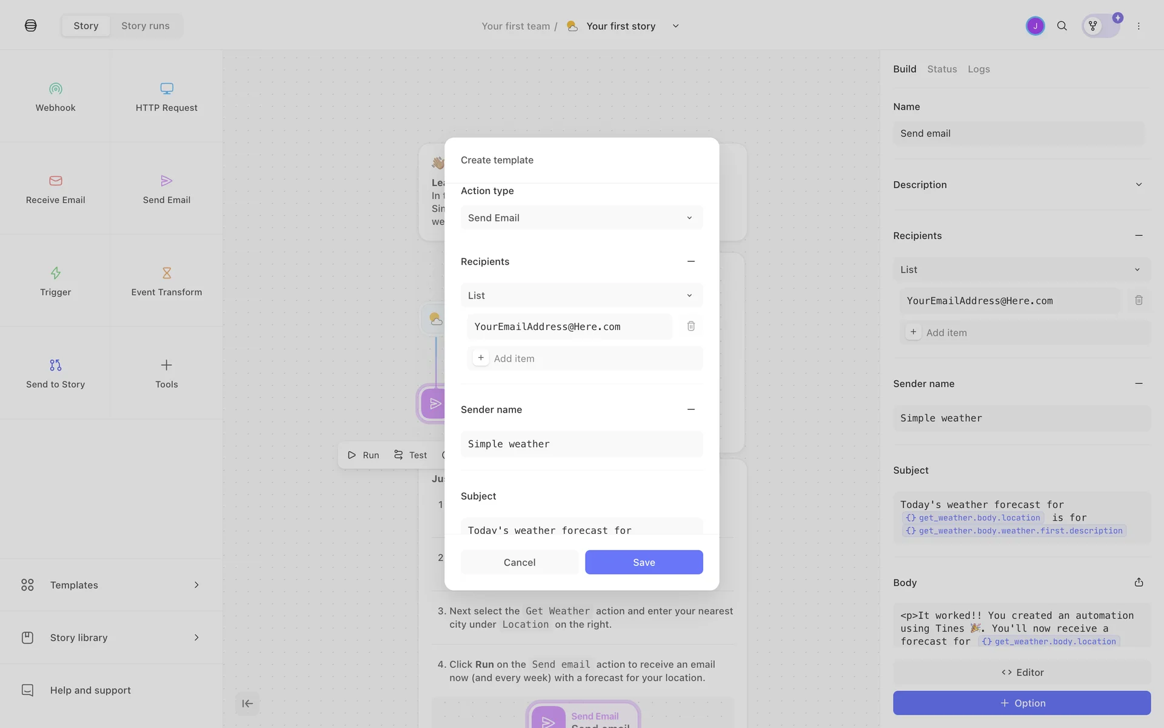
Task: Collapse Recipients section in template dialog
Action: coord(691,261)
